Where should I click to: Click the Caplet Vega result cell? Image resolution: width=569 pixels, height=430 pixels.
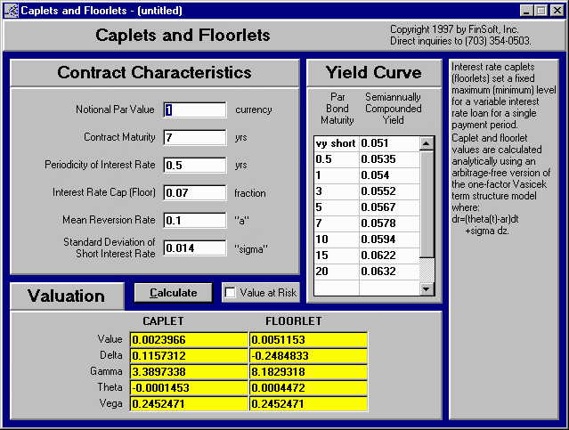[x=189, y=403]
